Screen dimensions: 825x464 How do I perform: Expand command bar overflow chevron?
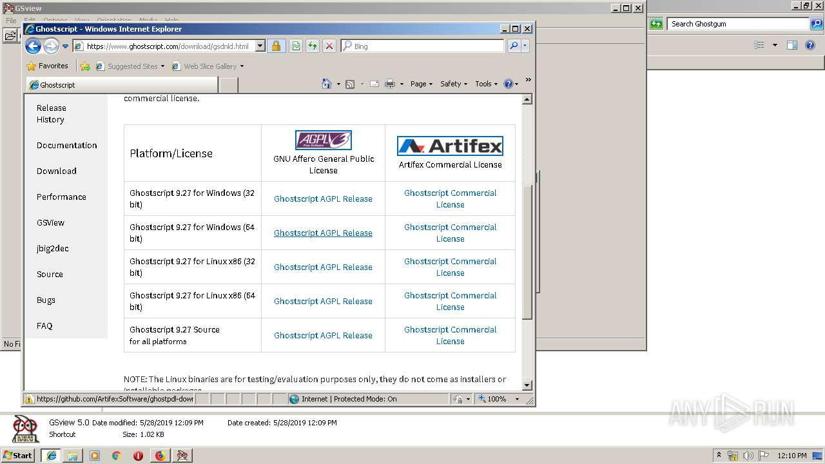pos(528,81)
